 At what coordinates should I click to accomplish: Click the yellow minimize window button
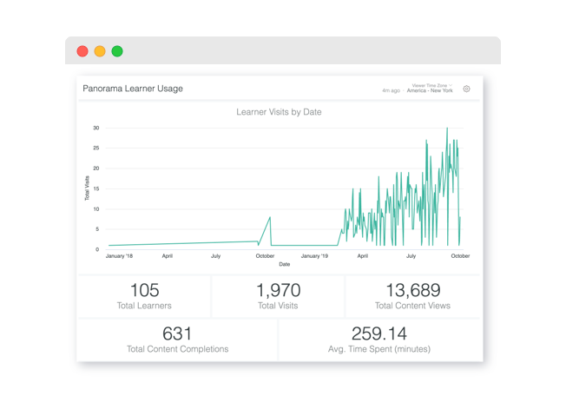[100, 51]
